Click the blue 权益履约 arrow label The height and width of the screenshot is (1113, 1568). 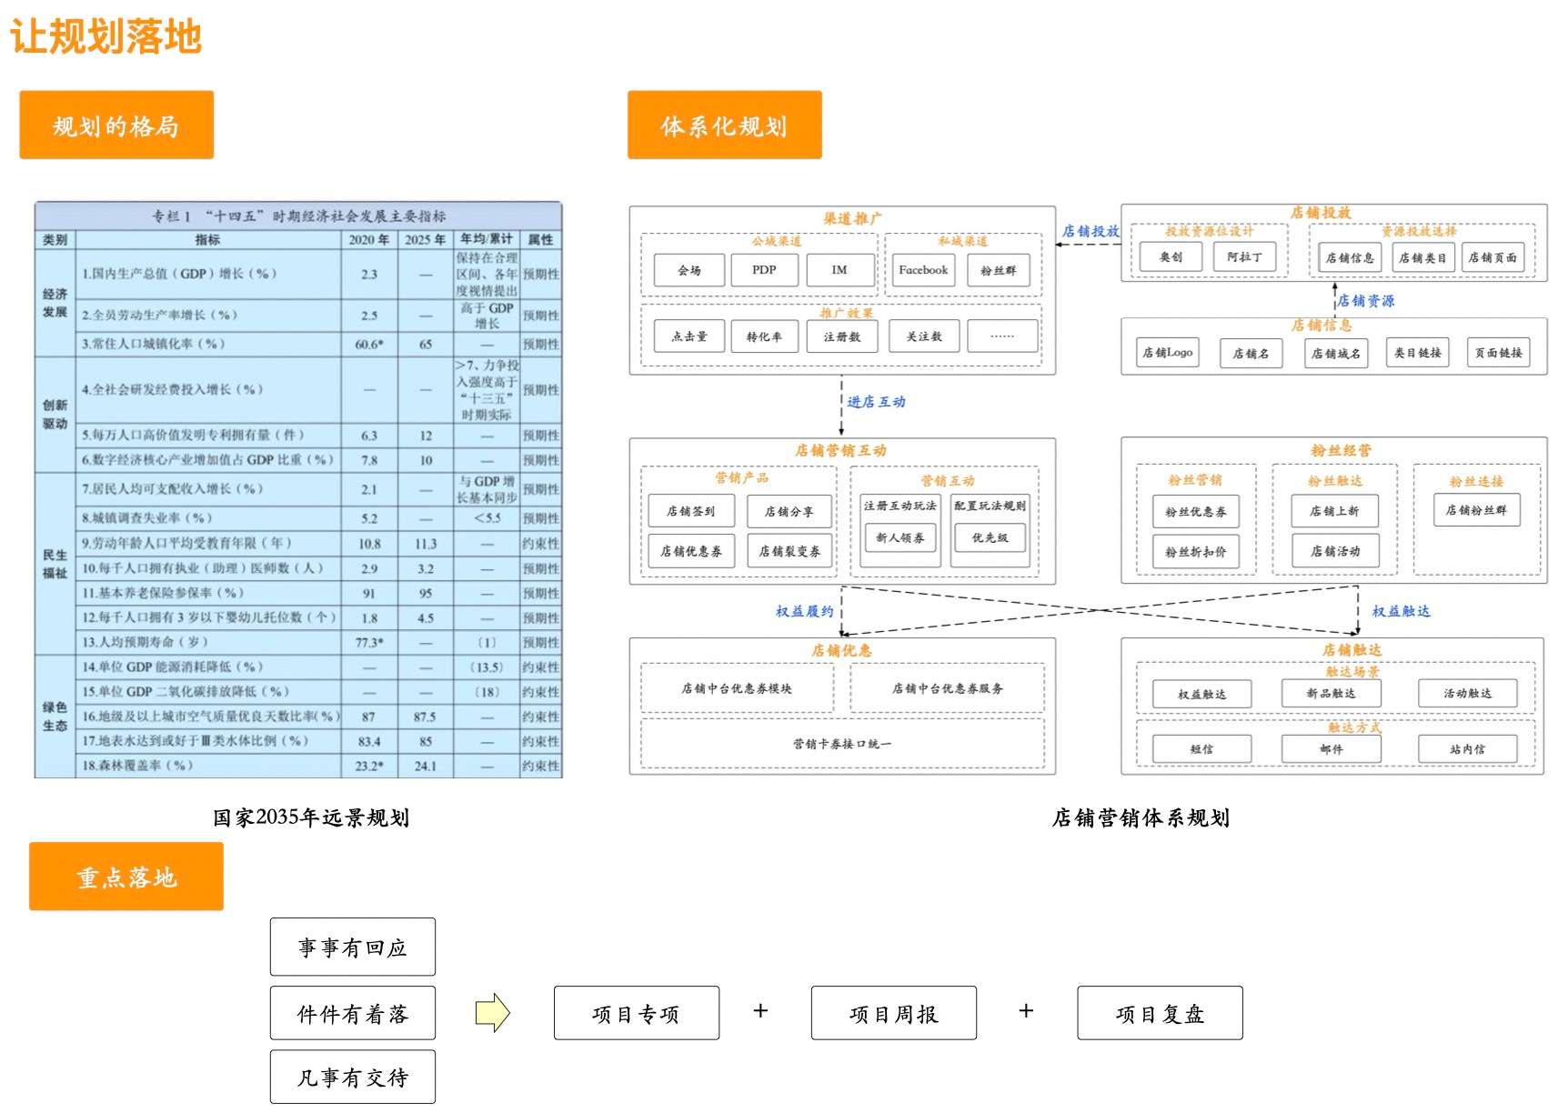click(x=804, y=611)
